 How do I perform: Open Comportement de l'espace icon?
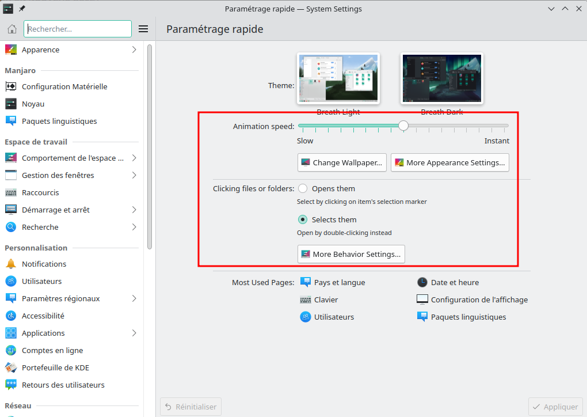point(11,158)
